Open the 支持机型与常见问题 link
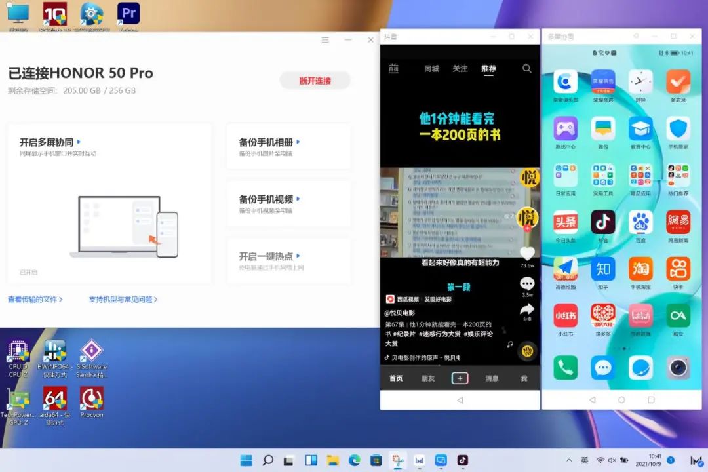The width and height of the screenshot is (708, 472). tap(123, 299)
